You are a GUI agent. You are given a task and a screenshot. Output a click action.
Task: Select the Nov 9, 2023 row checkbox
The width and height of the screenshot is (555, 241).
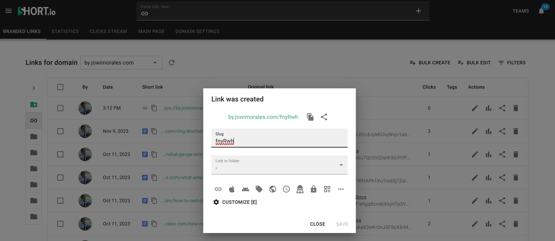click(x=60, y=131)
